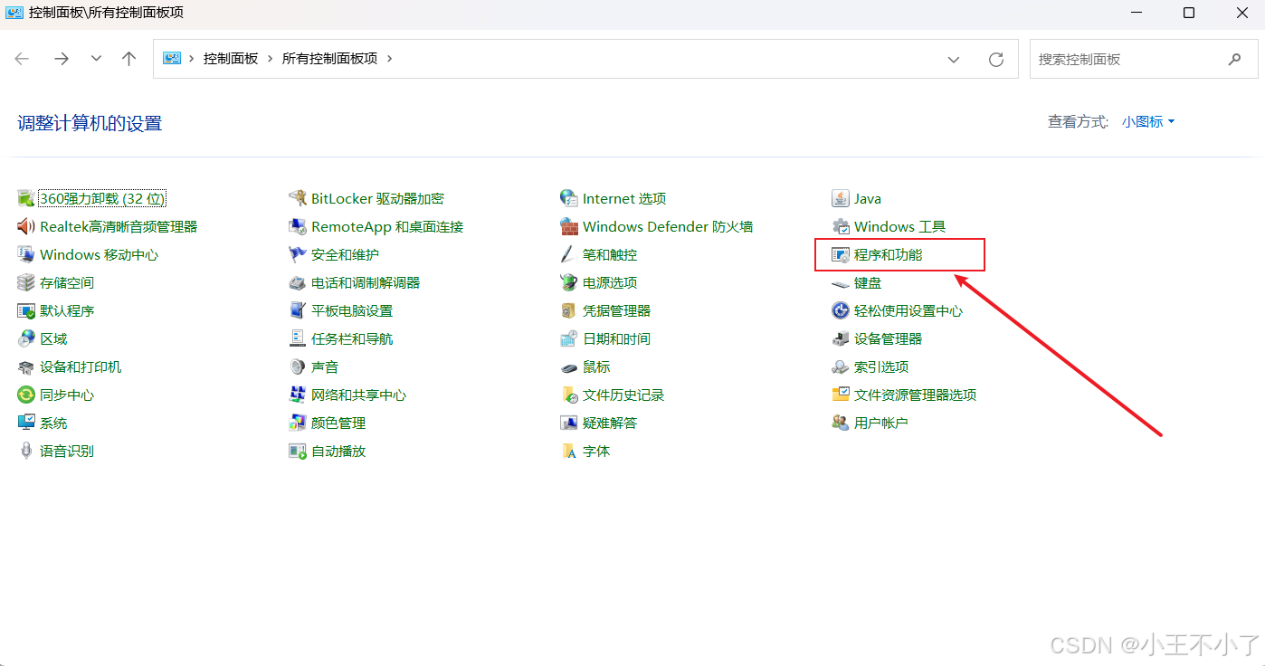Open the 设备和打印机 icon
This screenshot has width=1265, height=666.
tap(26, 366)
